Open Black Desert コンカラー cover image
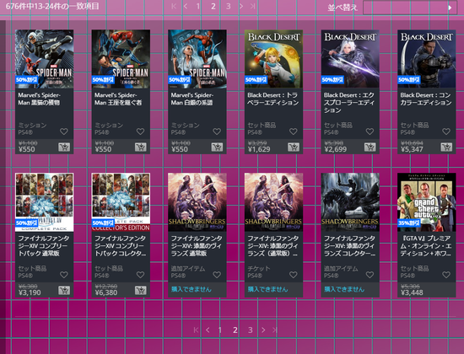Screen dimensions: 464x354 (427, 58)
